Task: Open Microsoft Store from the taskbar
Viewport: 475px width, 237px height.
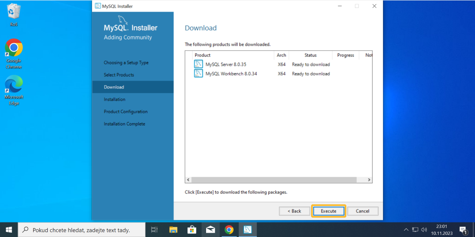Action: click(x=192, y=230)
